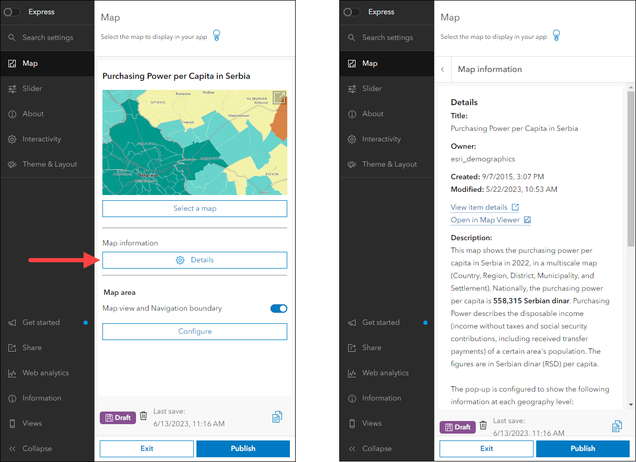Viewport: 636px width, 462px height.
Task: Click the trash icon in the right panel
Action: (x=483, y=426)
